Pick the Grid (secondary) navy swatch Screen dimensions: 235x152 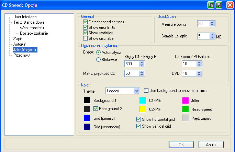coord(87,127)
